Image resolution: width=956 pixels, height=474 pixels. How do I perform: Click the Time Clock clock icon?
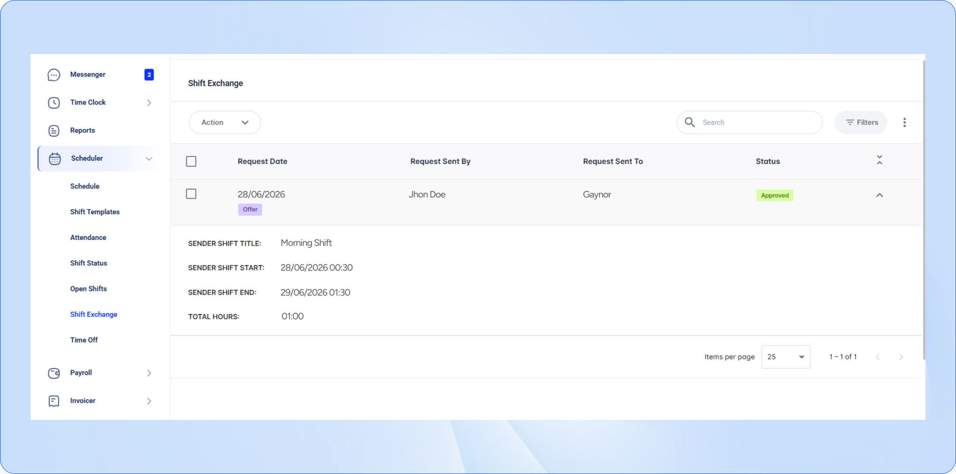[54, 103]
